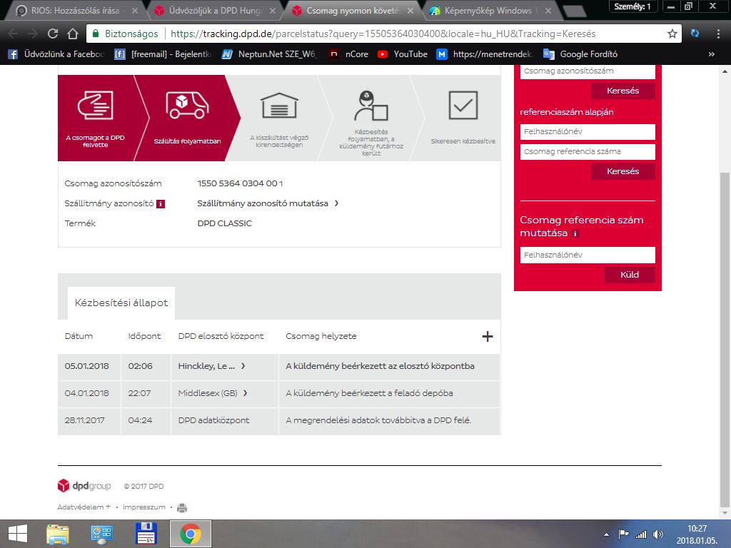Open the YouTube bookmark
This screenshot has width=731, height=548.
[403, 54]
